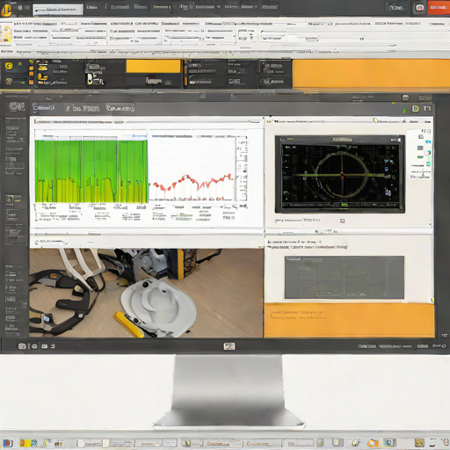
Task: Click the center icon in bottom status bar
Action: click(229, 346)
